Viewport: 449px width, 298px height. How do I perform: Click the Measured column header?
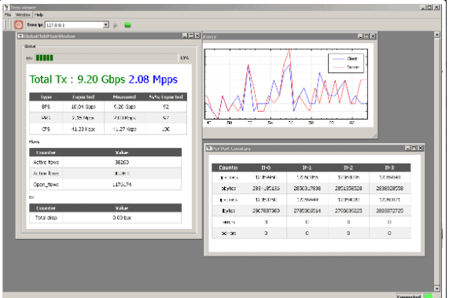coord(124,97)
